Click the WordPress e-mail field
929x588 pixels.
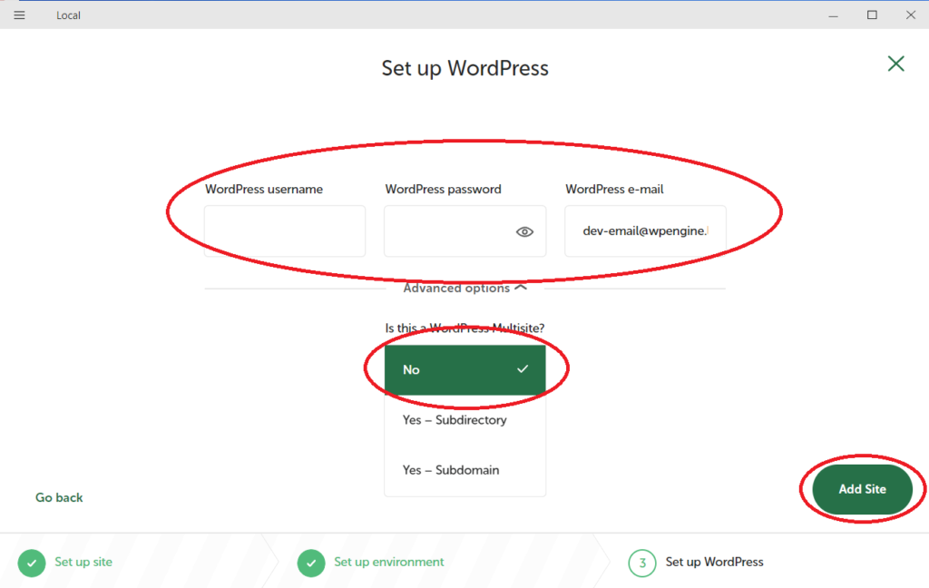(x=645, y=231)
